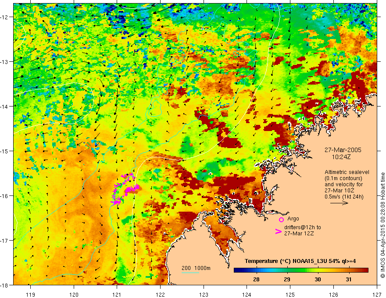Click the latitude axis label -12

4,17
